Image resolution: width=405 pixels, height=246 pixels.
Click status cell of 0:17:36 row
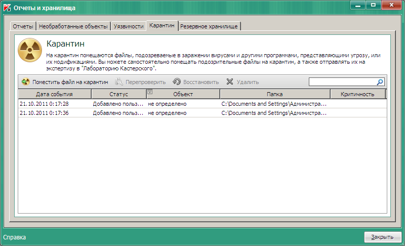[118, 113]
